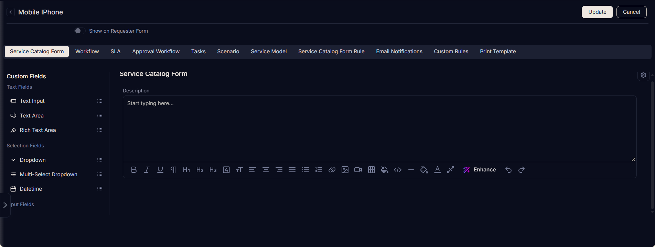Click the filled paint bucket icon
655x247 pixels.
click(385, 170)
